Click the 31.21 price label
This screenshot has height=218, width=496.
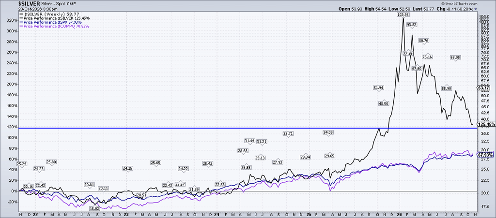pyautogui.click(x=261, y=142)
